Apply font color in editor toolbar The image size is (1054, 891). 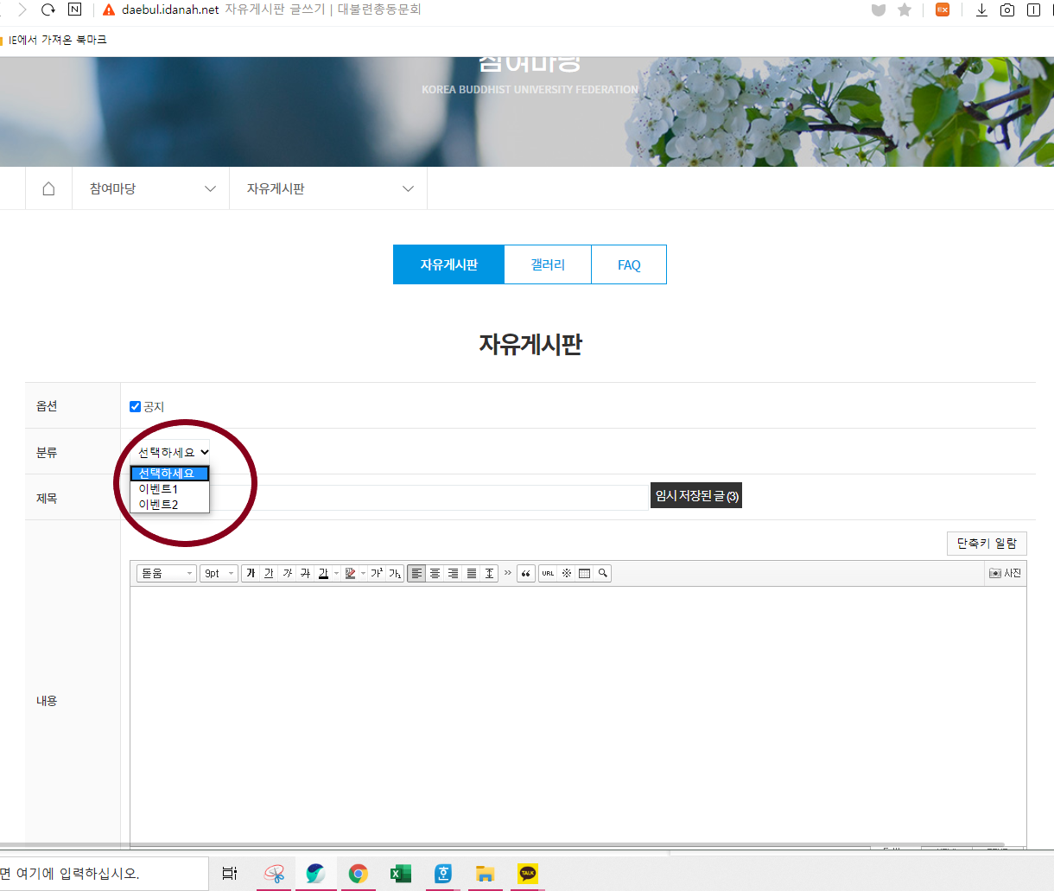pyautogui.click(x=323, y=573)
